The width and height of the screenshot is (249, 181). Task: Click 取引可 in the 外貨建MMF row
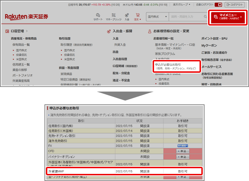[x=182, y=171]
